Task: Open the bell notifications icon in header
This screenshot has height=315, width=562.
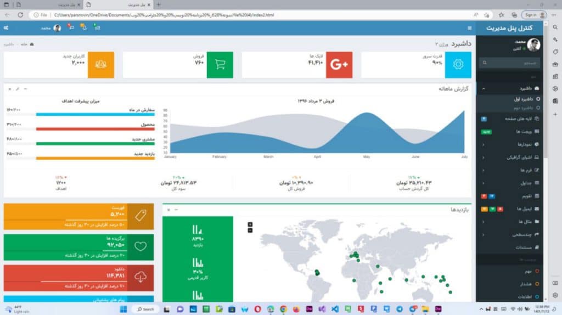Action: pos(83,27)
